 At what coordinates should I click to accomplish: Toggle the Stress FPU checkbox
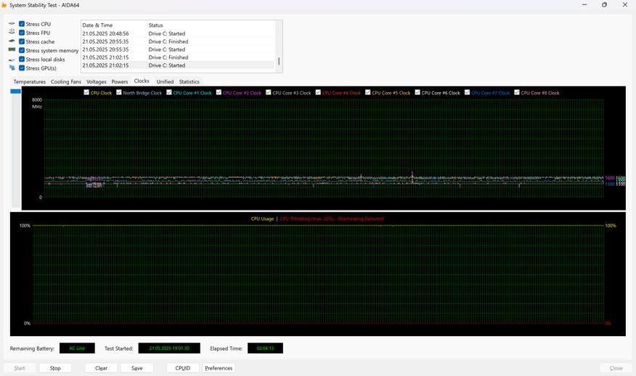click(22, 33)
